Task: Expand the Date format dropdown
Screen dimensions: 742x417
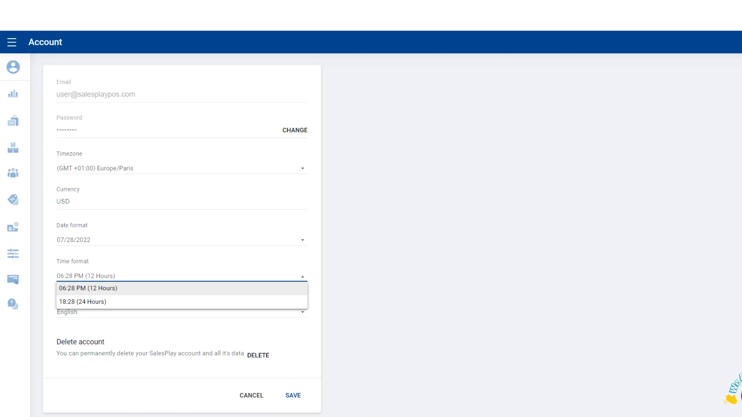Action: (x=182, y=240)
